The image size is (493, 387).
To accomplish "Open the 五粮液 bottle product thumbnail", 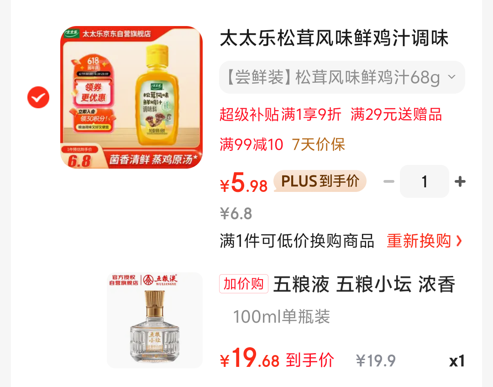I will point(155,320).
